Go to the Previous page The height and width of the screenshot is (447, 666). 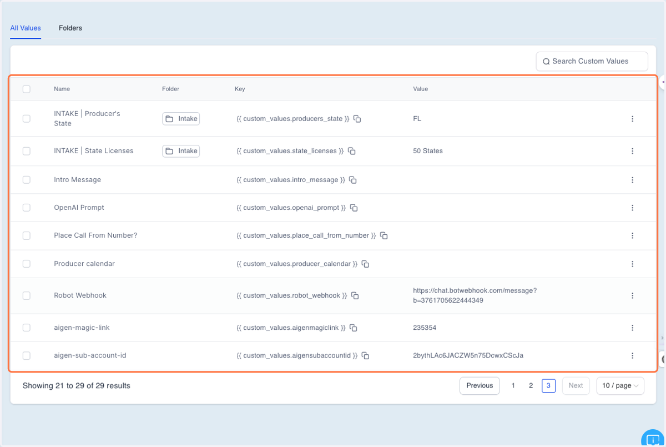pos(480,385)
